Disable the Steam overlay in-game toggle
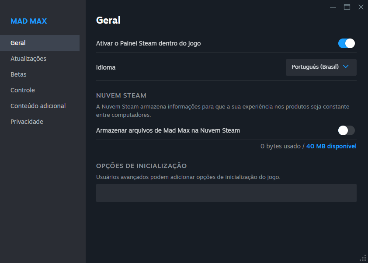Screen dimensions: 368x263 346,43
